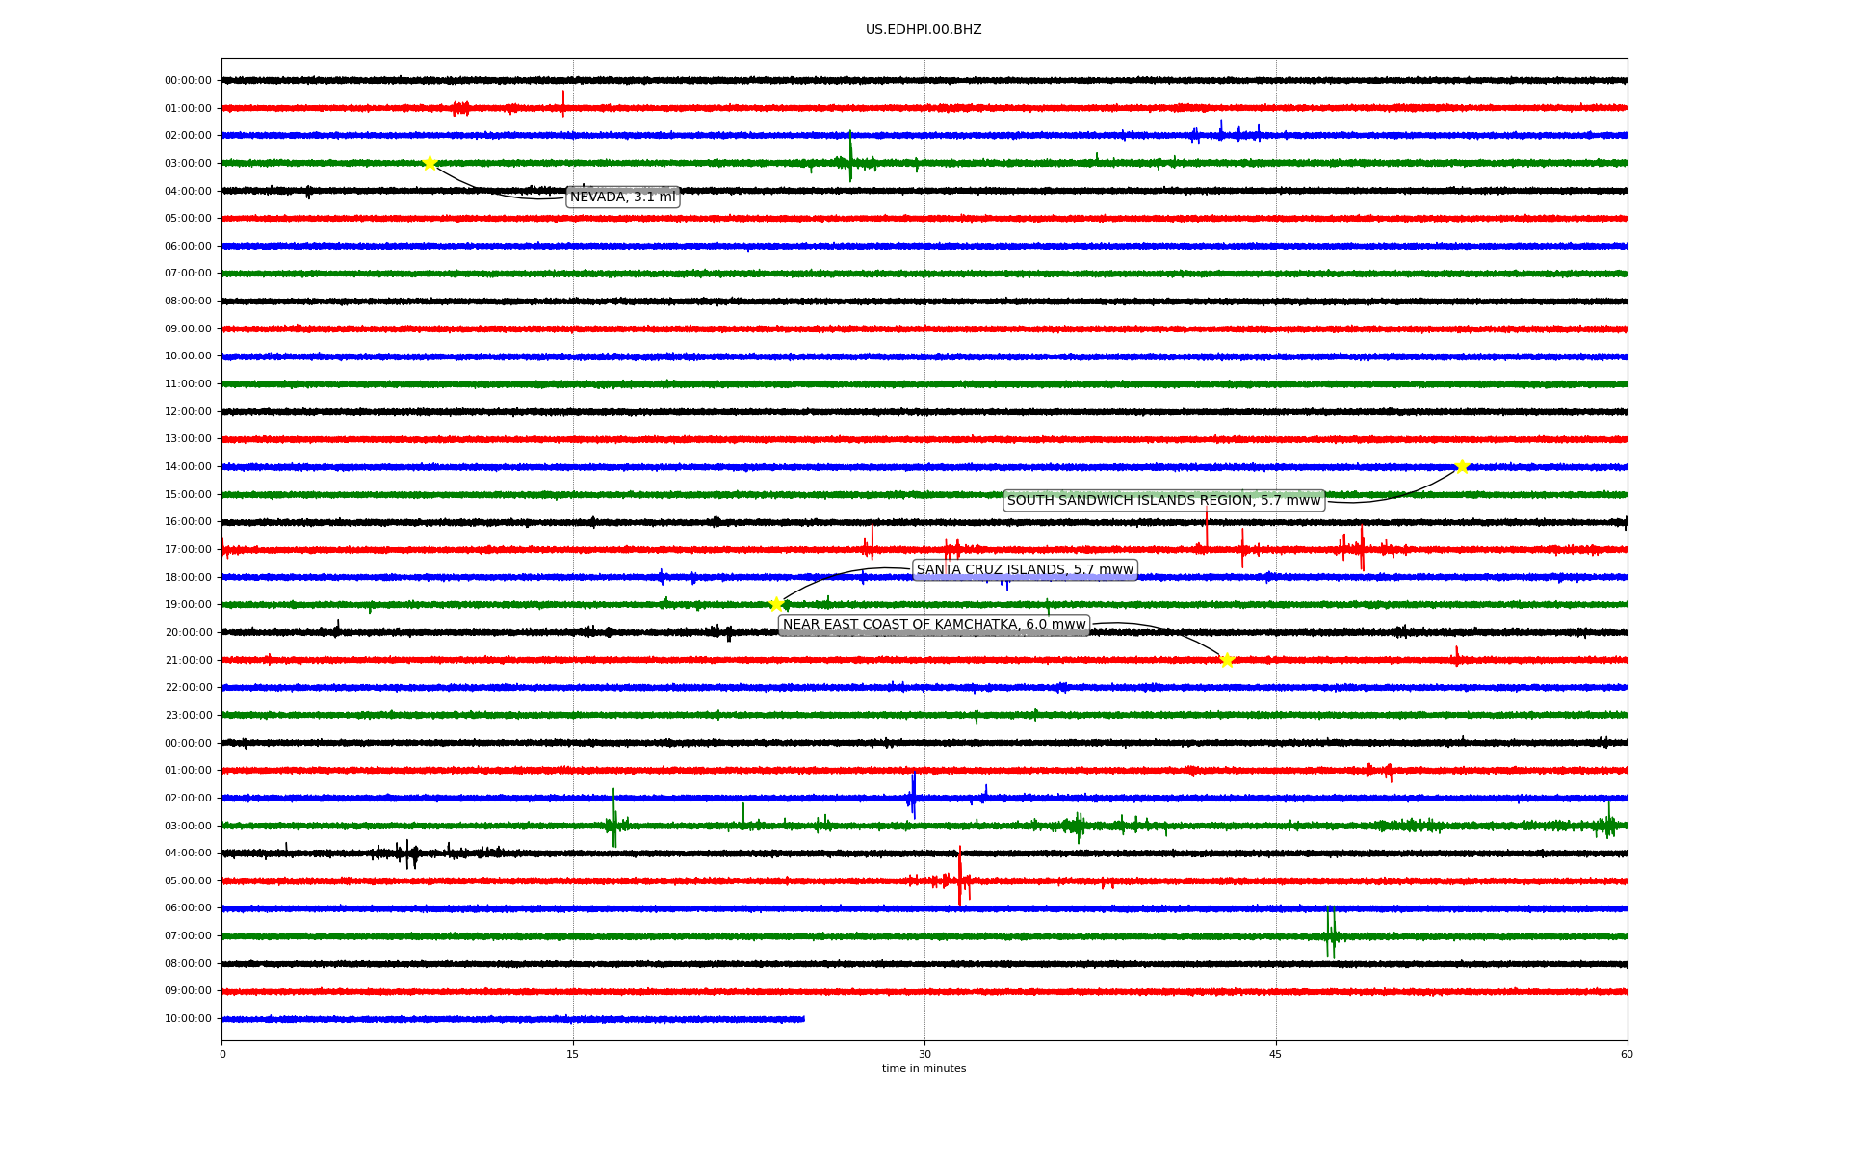Click the 17:00:00 row time label
This screenshot has height=1156, width=1849.
188,550
